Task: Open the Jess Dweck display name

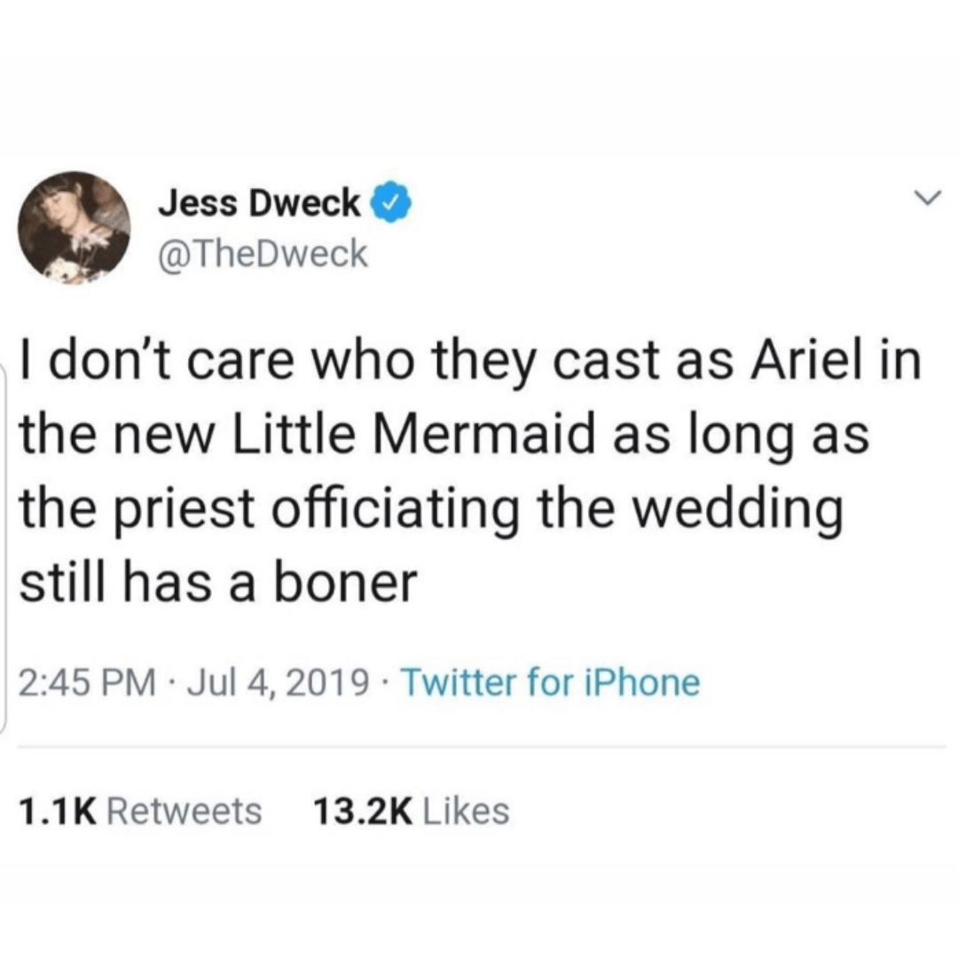Action: 260,203
